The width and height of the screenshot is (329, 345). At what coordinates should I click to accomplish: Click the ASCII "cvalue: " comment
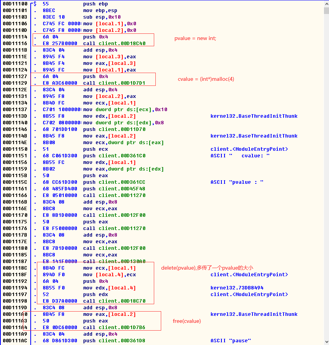point(240,155)
